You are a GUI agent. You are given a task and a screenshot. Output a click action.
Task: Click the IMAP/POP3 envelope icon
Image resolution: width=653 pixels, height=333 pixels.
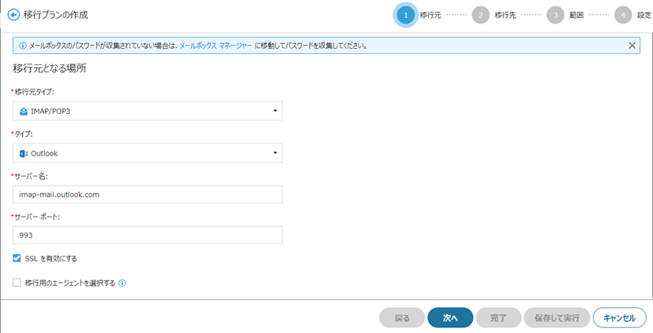click(24, 112)
